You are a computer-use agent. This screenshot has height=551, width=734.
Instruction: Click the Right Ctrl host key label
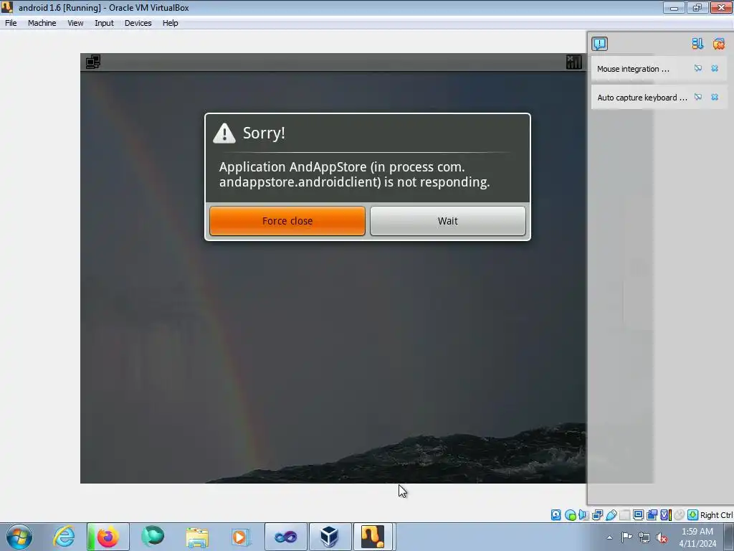point(716,515)
